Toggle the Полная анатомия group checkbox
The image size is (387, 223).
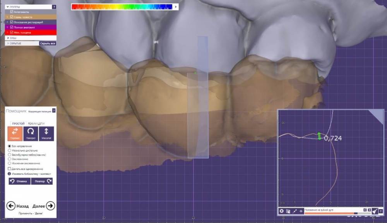pyautogui.click(x=12, y=27)
